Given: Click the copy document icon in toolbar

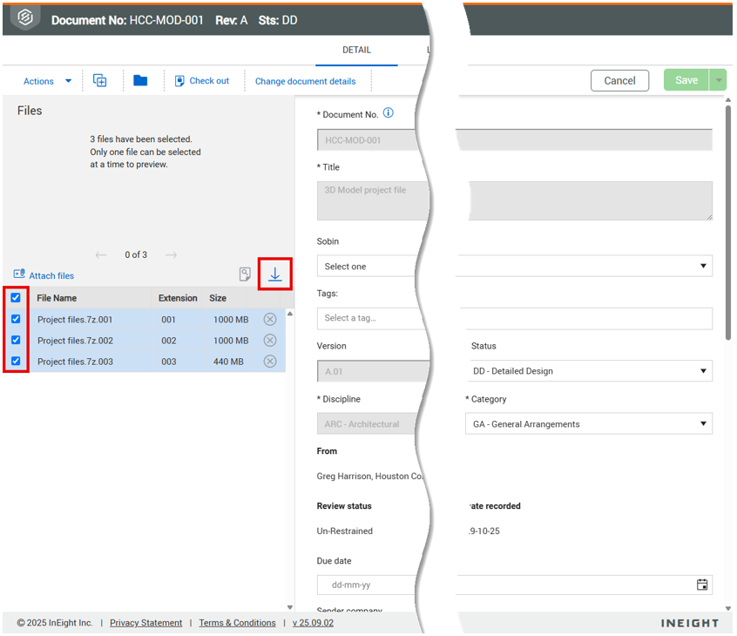Looking at the screenshot, I should [x=100, y=81].
